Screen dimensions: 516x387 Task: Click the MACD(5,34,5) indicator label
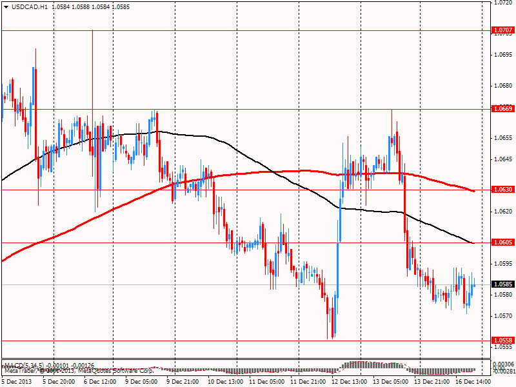[x=24, y=365]
